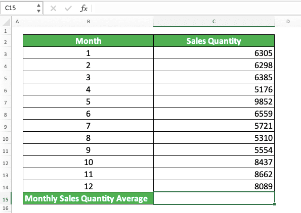
Task: Click the cancel (X) formula bar icon
Action: pyautogui.click(x=53, y=8)
